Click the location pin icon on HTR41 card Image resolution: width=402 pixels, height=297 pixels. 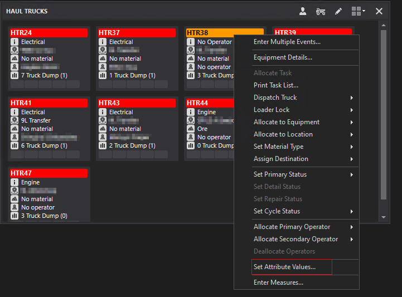[14, 120]
